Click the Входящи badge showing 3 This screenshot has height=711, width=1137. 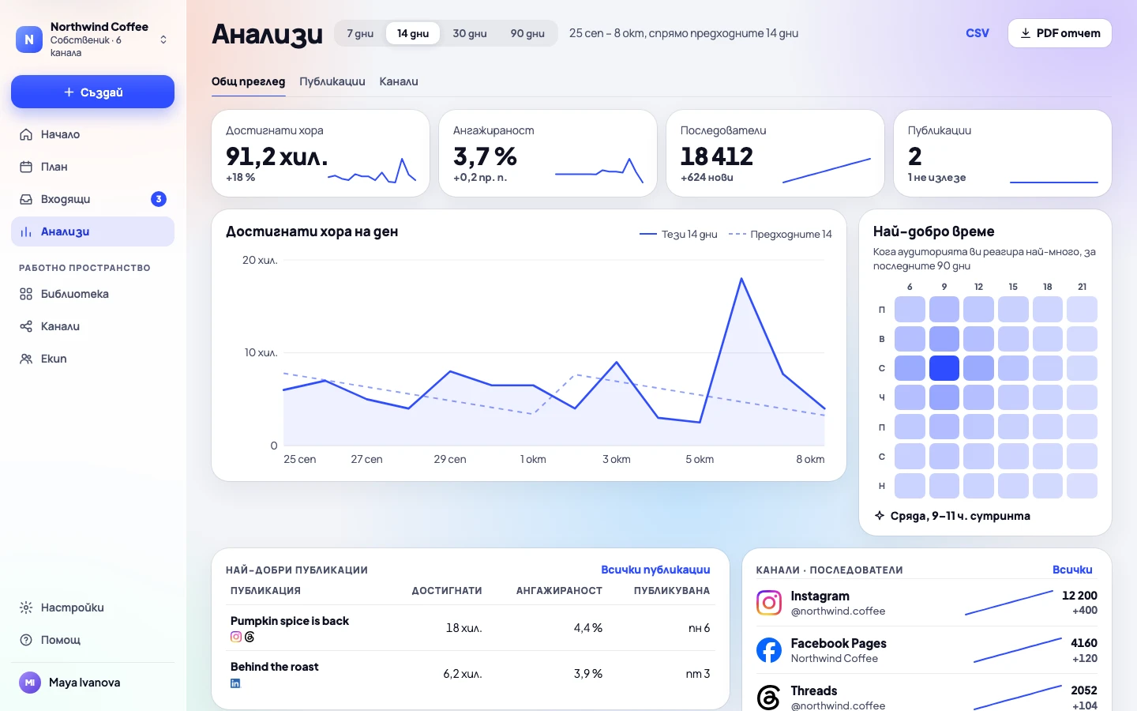tap(159, 199)
